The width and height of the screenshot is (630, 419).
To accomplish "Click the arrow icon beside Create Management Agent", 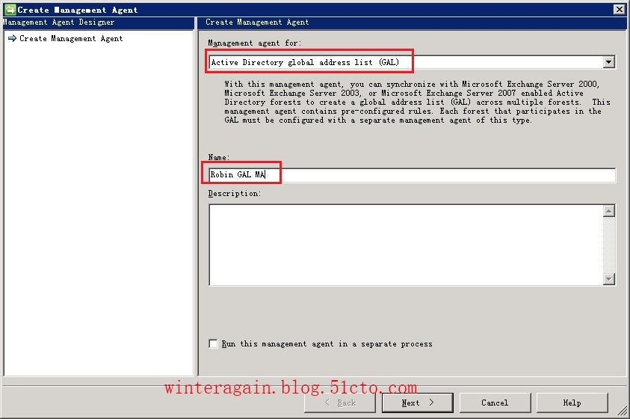I will tap(13, 38).
